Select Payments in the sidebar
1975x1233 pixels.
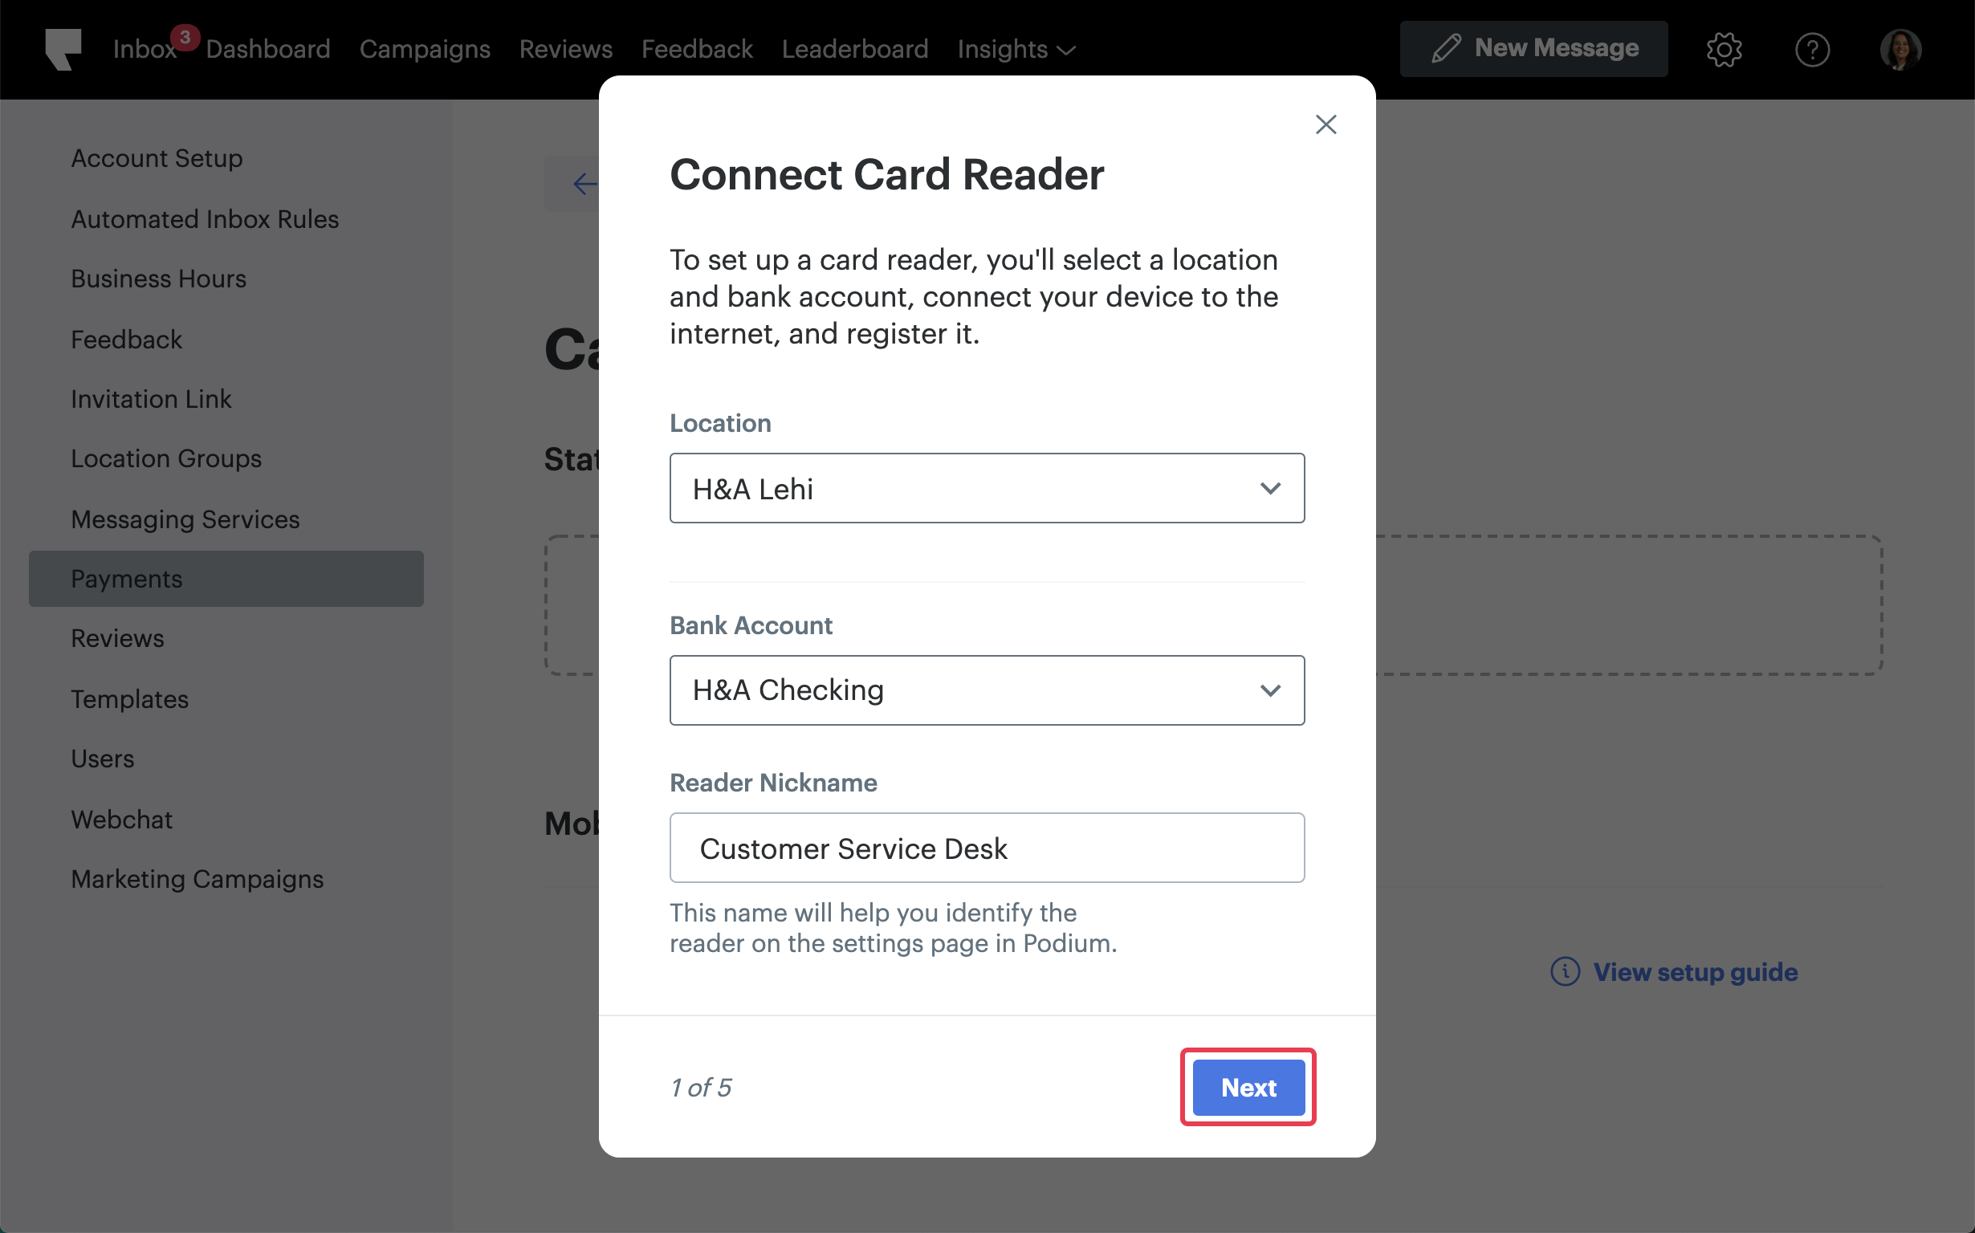coord(126,579)
